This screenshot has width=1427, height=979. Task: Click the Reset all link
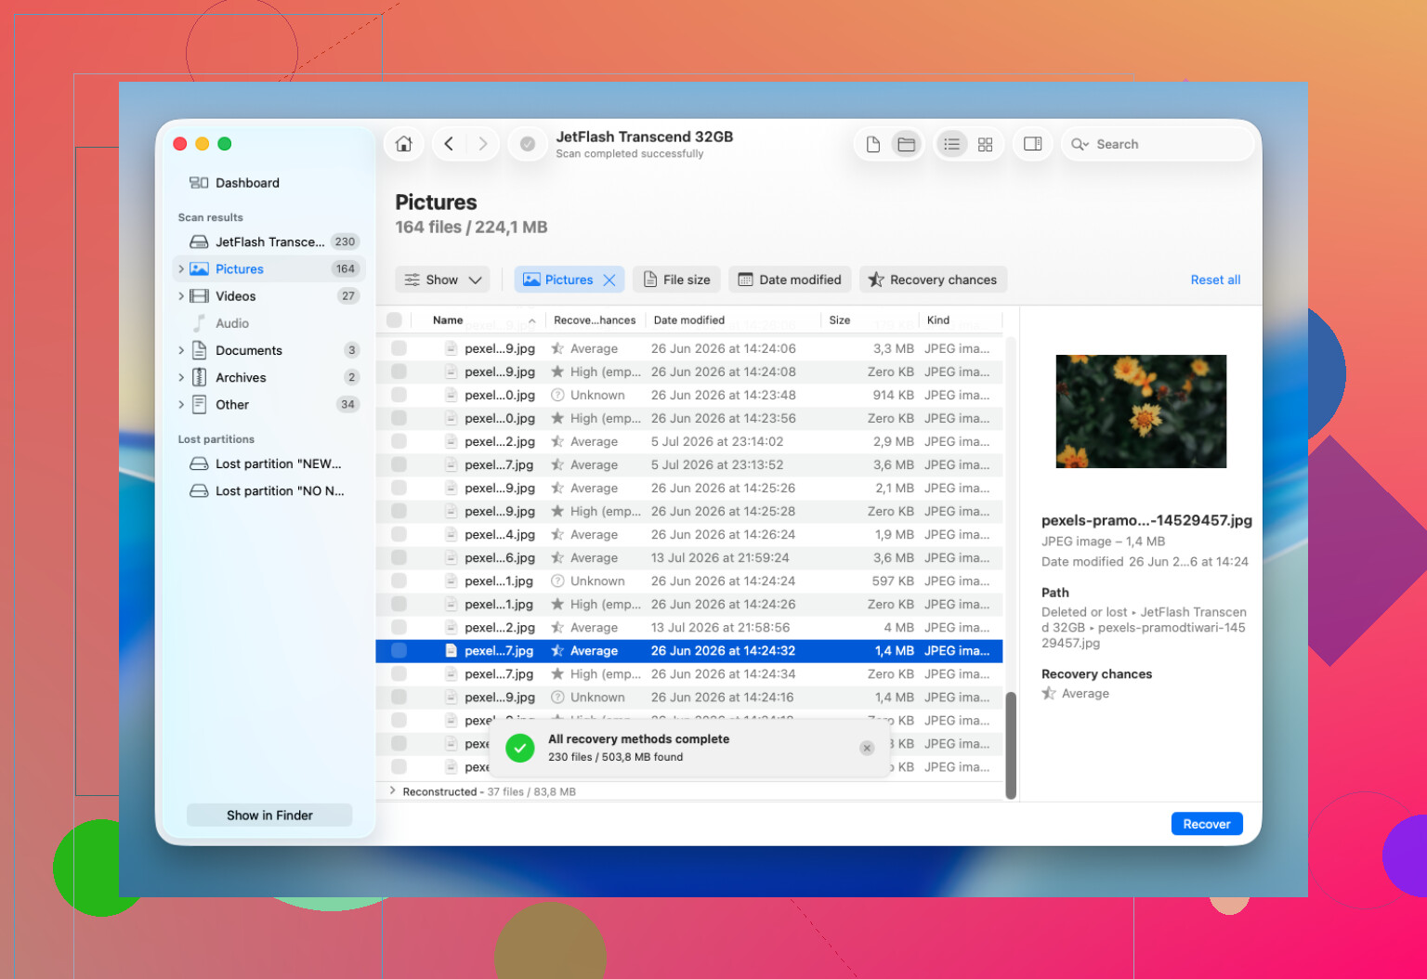(x=1215, y=280)
